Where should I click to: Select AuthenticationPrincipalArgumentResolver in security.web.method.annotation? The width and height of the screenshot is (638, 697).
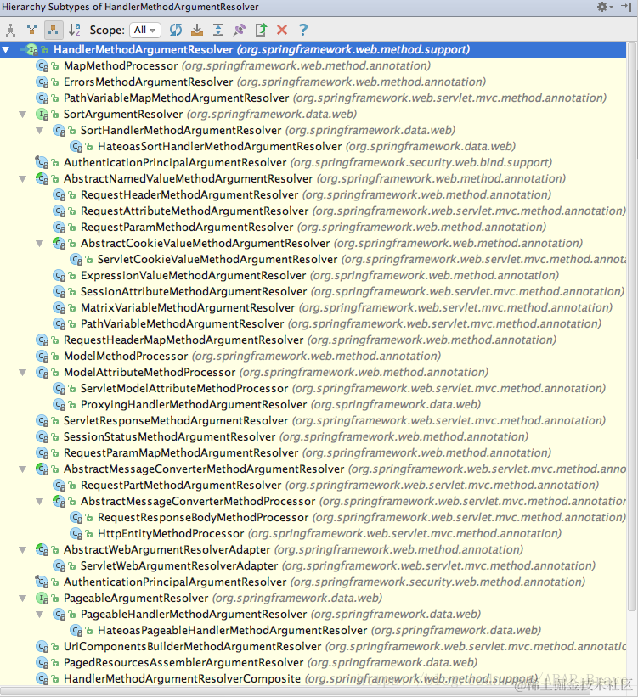pos(313,582)
